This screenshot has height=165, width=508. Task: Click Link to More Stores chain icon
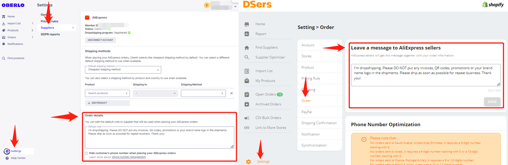pyautogui.click(x=247, y=128)
